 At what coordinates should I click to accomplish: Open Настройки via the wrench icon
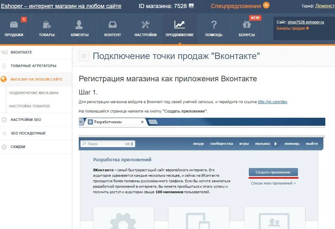(x=145, y=25)
